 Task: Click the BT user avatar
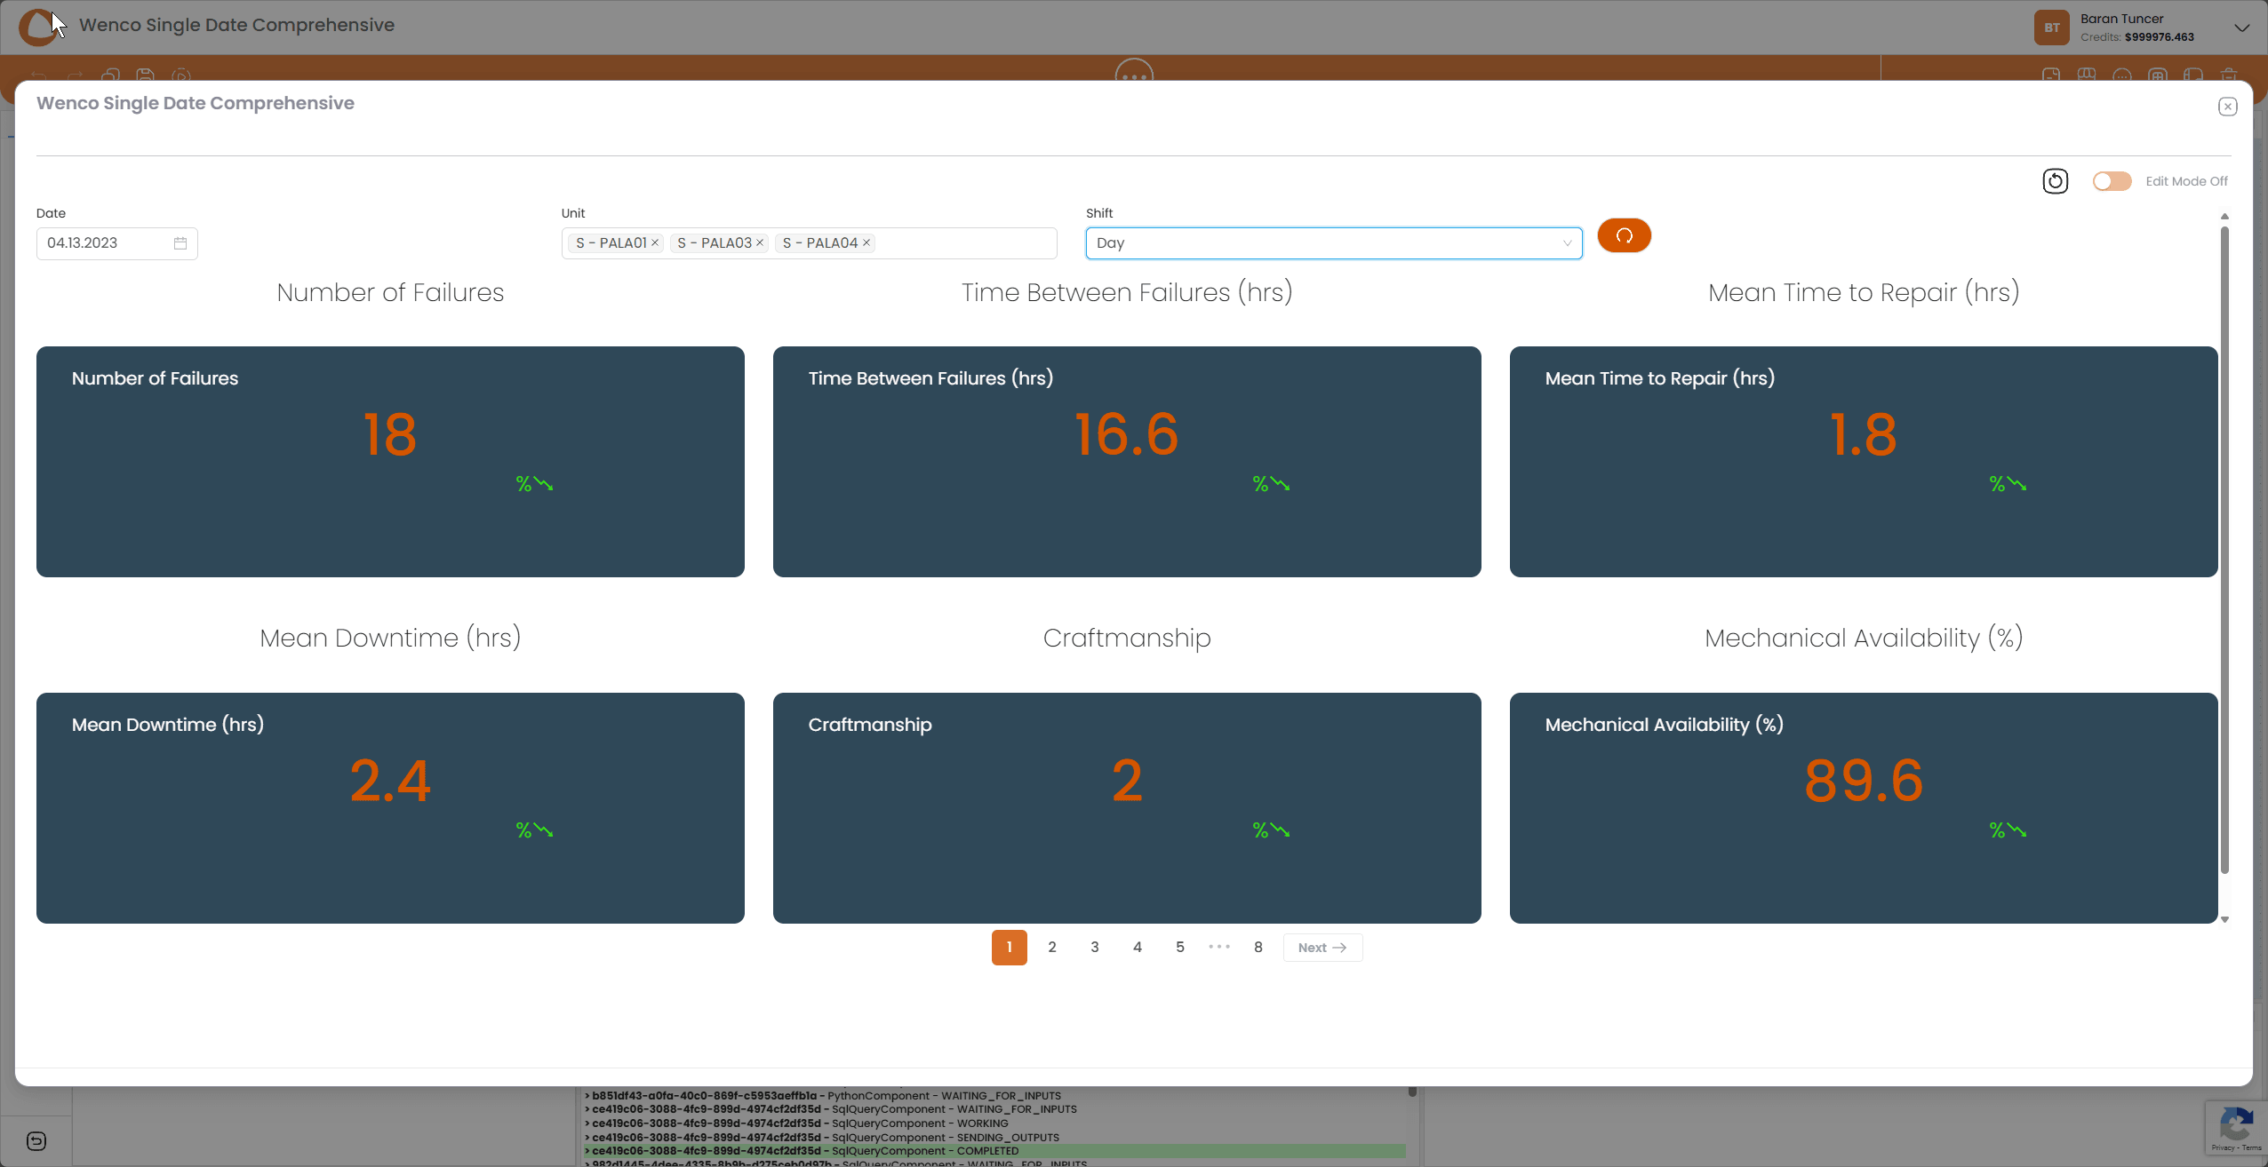pos(2051,28)
